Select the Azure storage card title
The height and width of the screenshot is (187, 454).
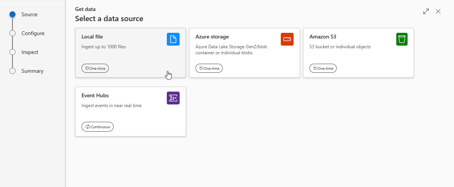[x=212, y=37]
